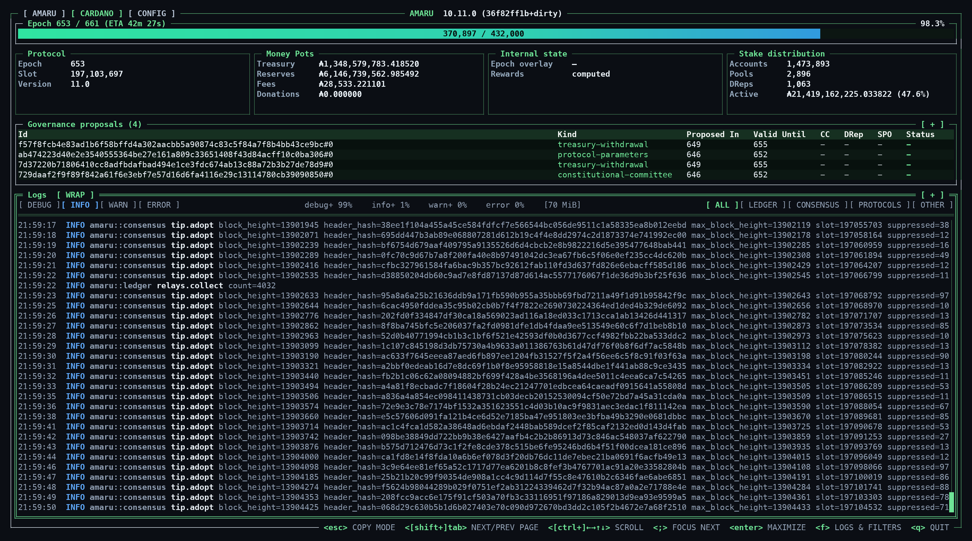Click the logs vertical scrollbar thumb
The width and height of the screenshot is (972, 541).
[951, 502]
